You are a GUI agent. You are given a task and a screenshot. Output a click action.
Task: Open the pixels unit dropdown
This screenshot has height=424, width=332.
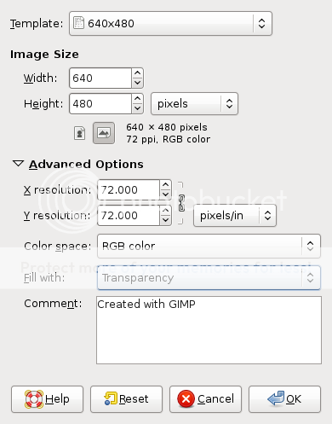coord(194,104)
